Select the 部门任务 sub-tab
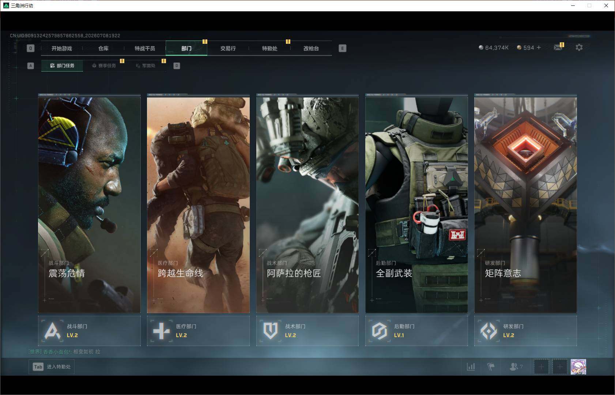 pos(62,66)
